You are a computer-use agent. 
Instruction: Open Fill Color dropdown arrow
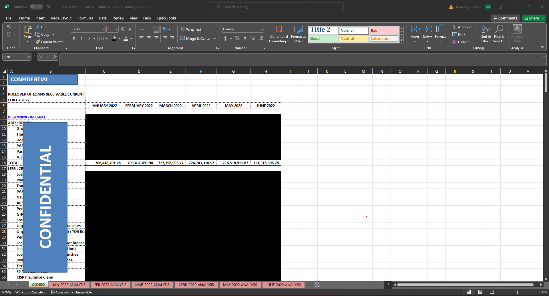tap(119, 38)
